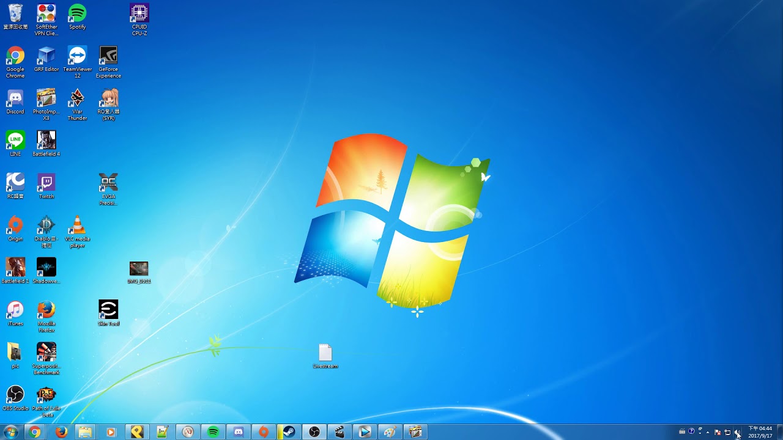Select the EVGA Precision shortcut

[x=108, y=189]
